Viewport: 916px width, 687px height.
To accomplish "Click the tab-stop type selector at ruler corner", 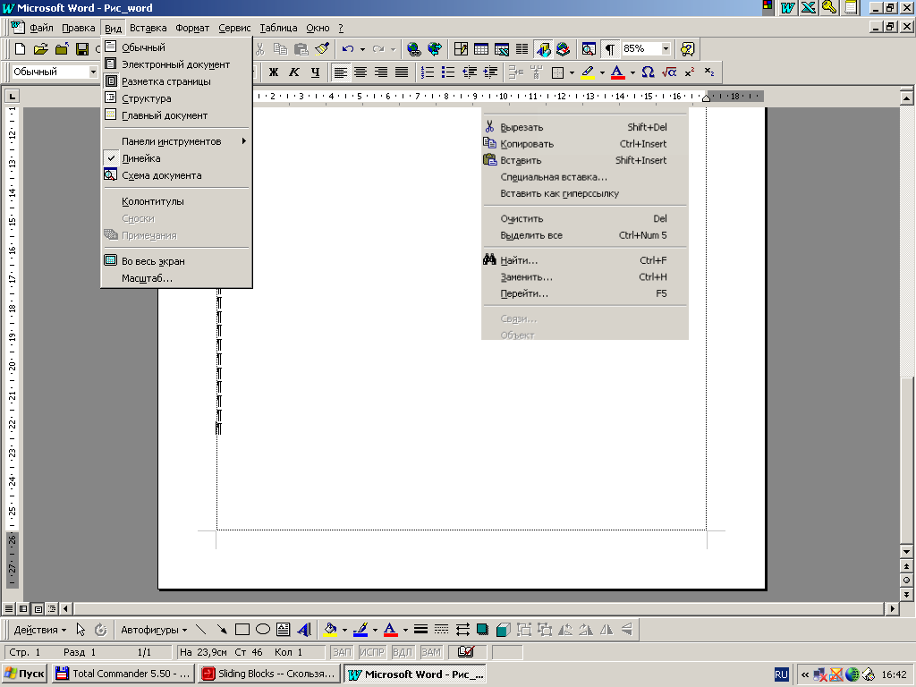I will pos(12,96).
